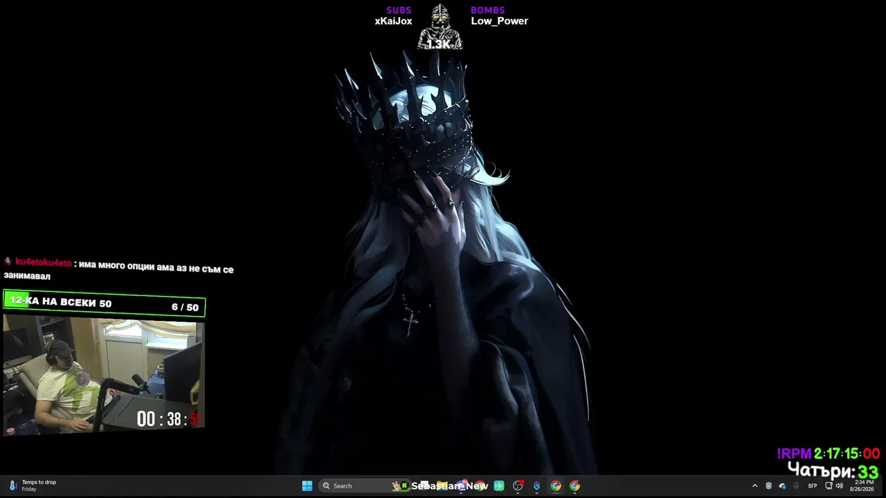This screenshot has width=886, height=498.
Task: Click the microphone tray icon
Action: tap(796, 486)
